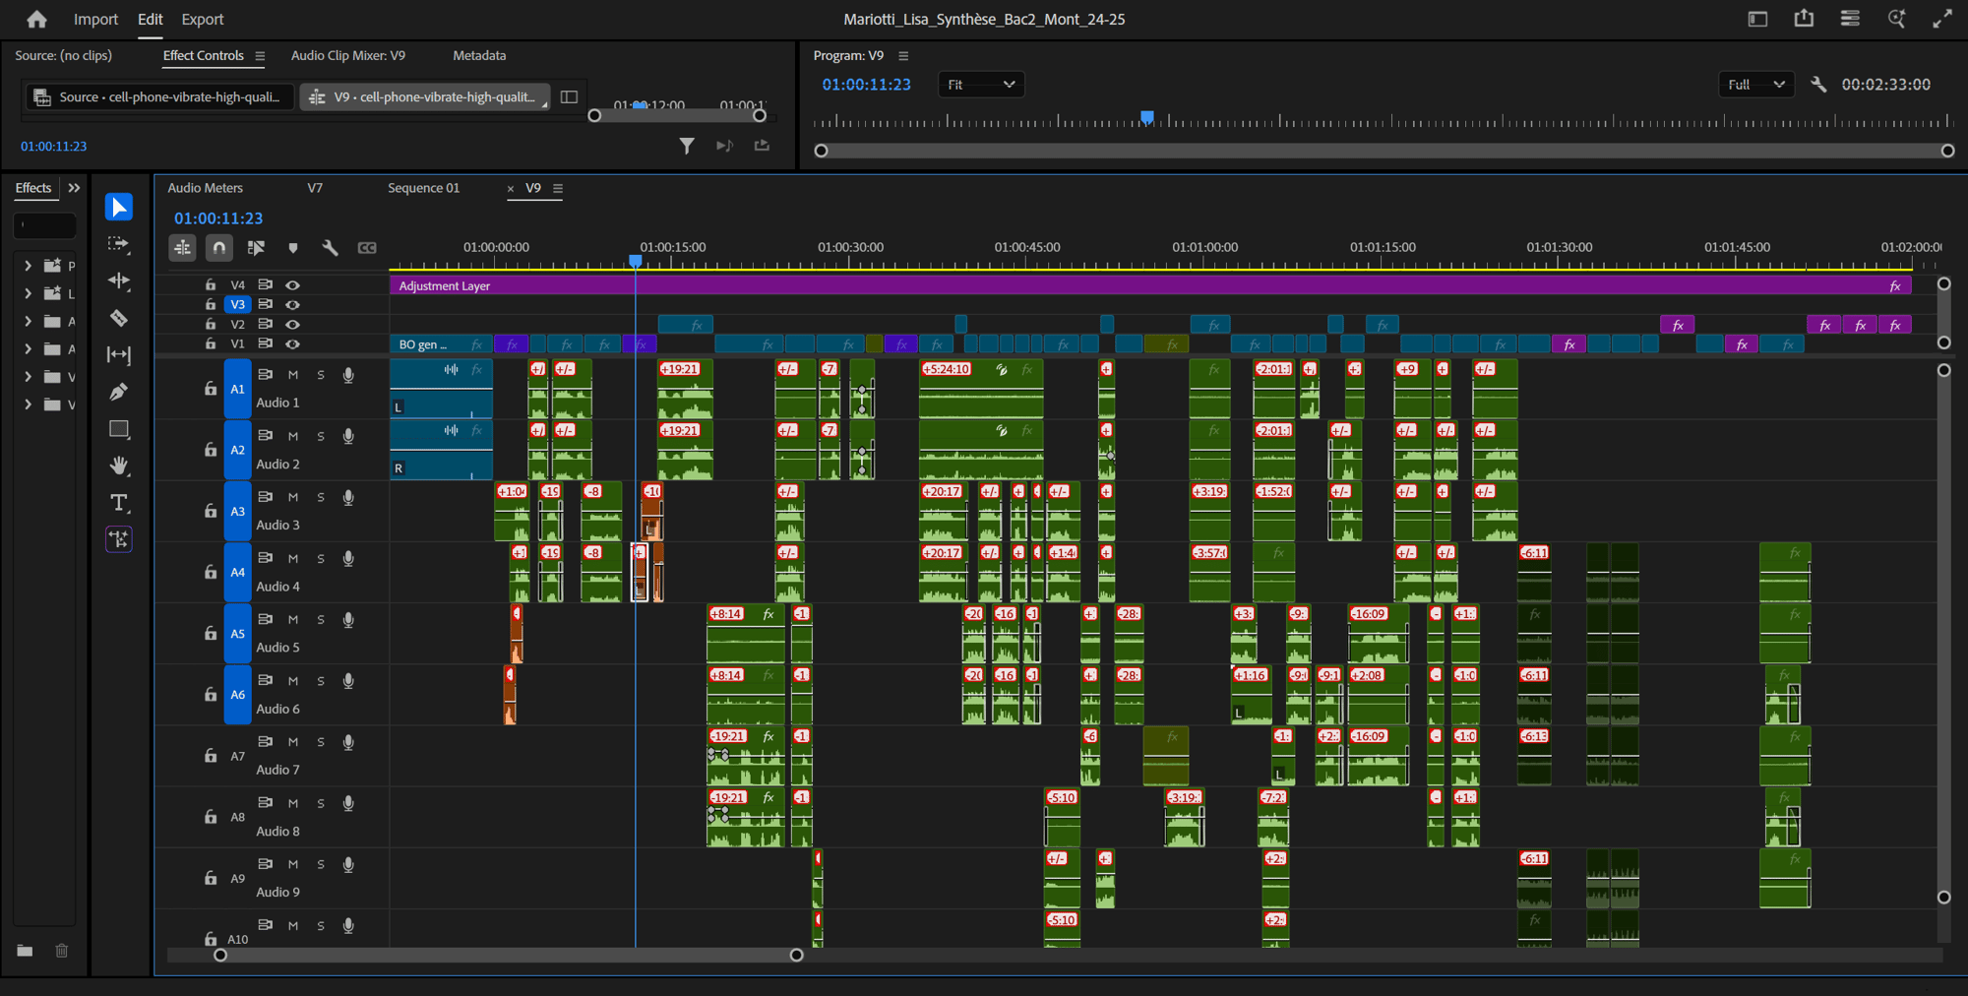Toggle snap in timeline magnet icon
Viewport: 1968px width, 996px height.
219,248
